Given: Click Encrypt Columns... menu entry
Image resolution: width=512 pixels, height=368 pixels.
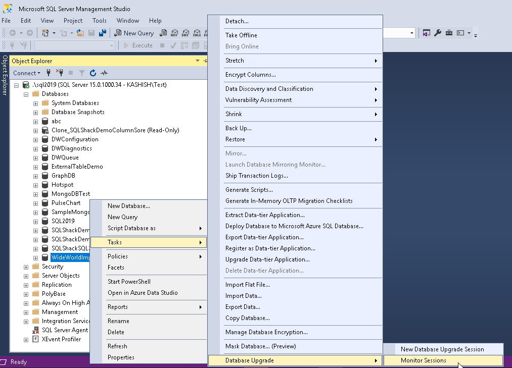Looking at the screenshot, I should [295, 75].
